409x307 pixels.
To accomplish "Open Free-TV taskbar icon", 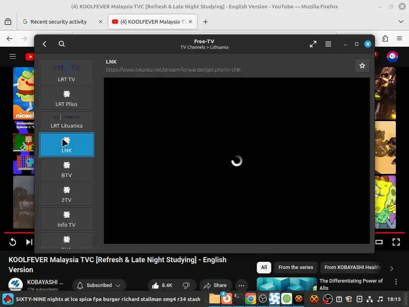I will point(275,299).
